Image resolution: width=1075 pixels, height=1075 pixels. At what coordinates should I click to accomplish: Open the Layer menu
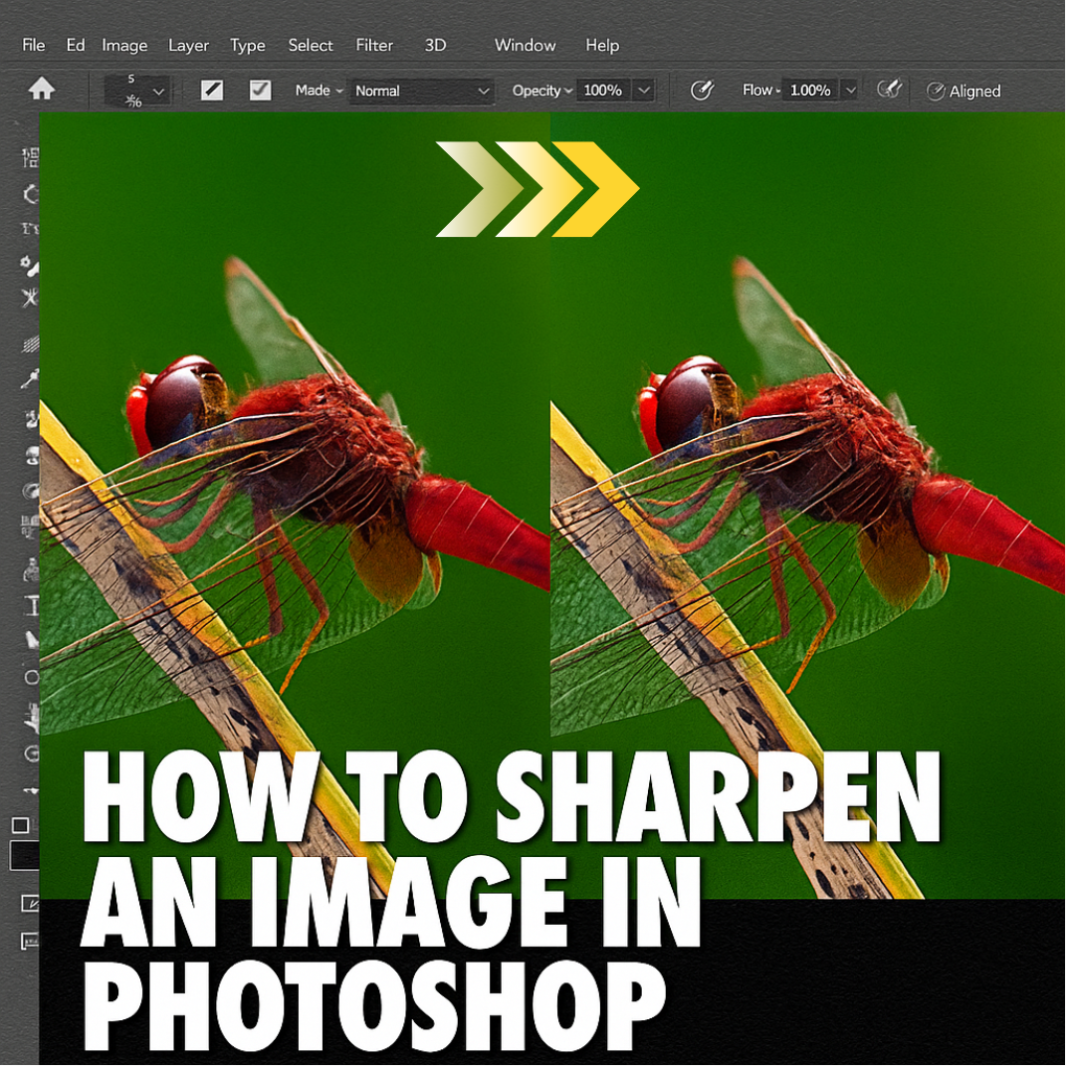point(188,46)
